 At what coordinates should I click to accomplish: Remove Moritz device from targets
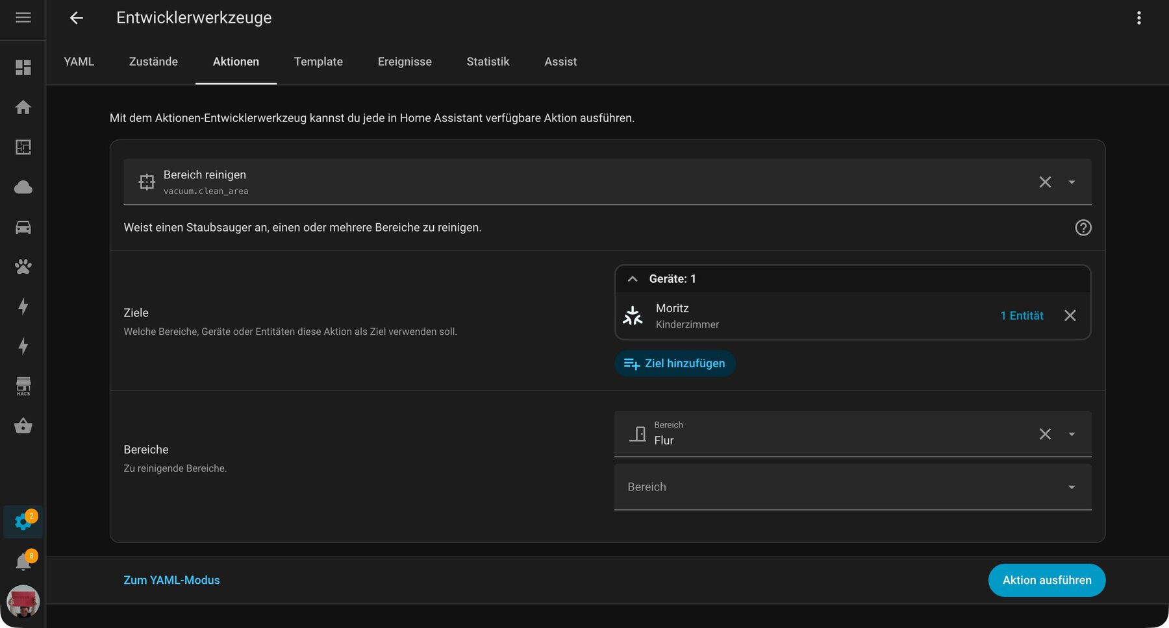[x=1070, y=315]
